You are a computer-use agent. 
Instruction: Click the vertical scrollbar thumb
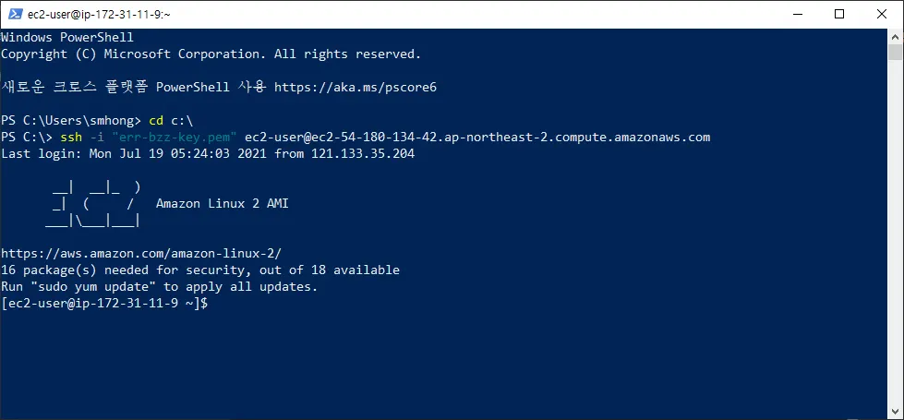click(x=895, y=53)
